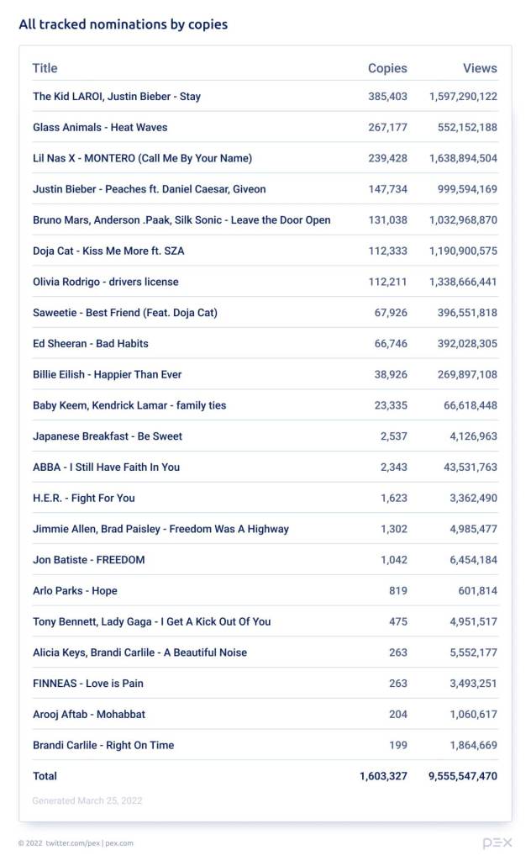Sort by the Views column header
This screenshot has width=531, height=861.
pos(480,68)
